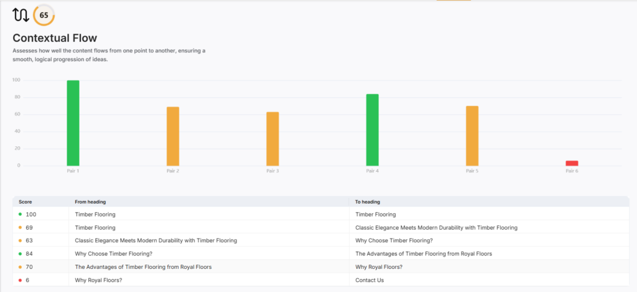Screen dimensions: 637x292
Task: Click the score 69 cell
Action: (x=40, y=227)
